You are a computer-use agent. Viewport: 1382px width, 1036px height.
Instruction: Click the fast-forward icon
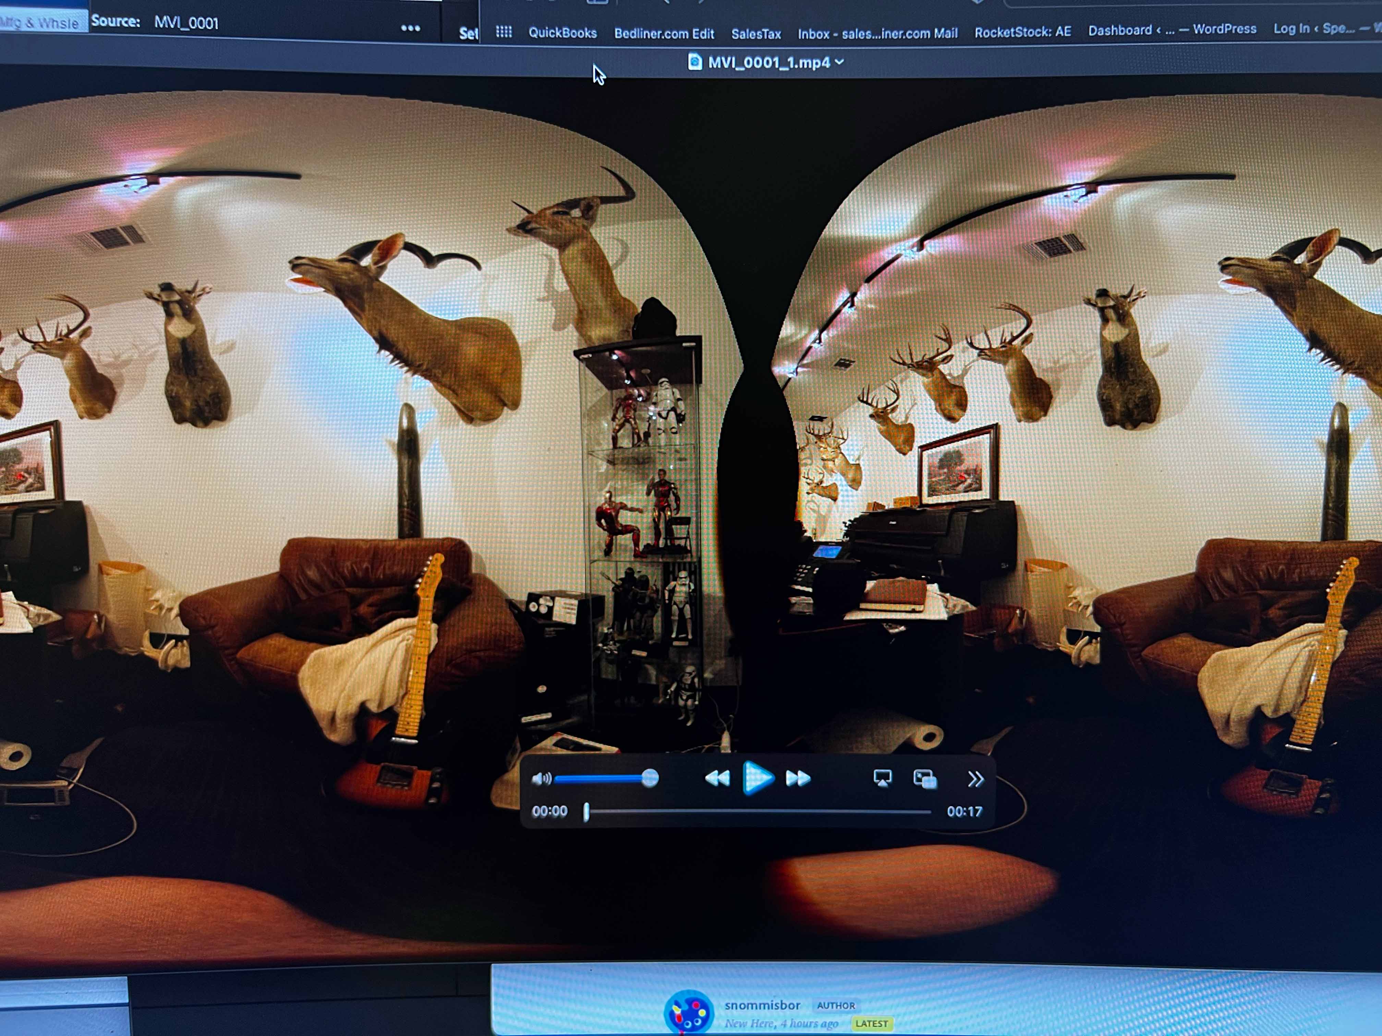(799, 777)
